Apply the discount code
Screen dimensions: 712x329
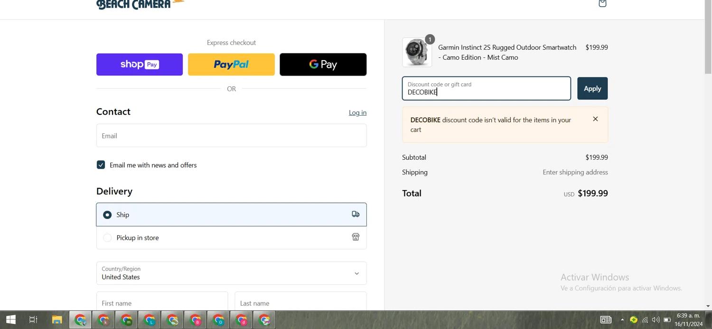(x=592, y=89)
